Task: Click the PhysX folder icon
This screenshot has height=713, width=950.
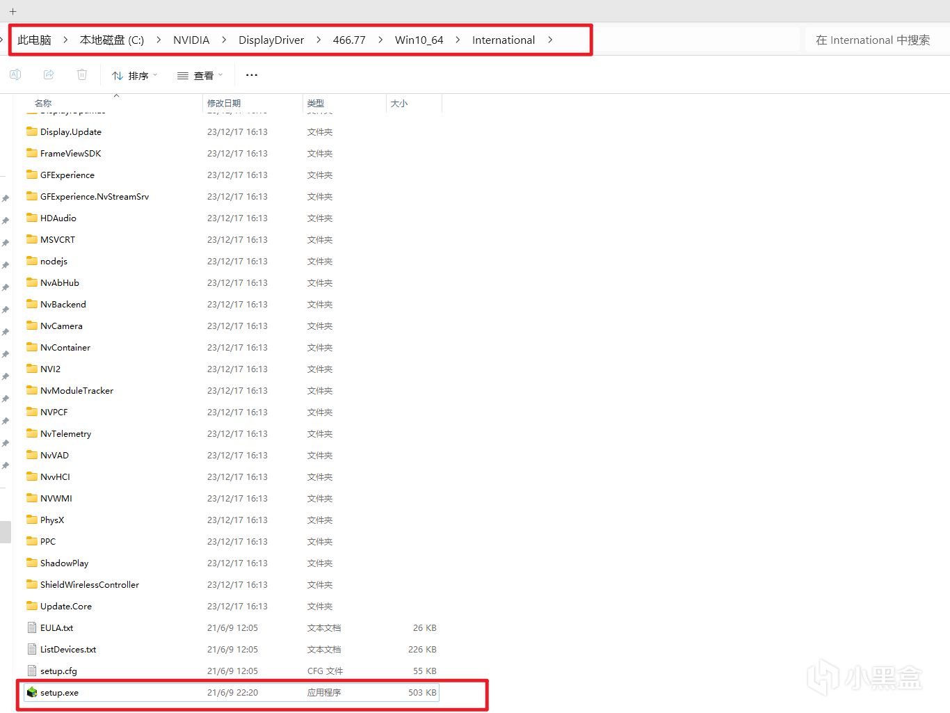Action: (32, 520)
